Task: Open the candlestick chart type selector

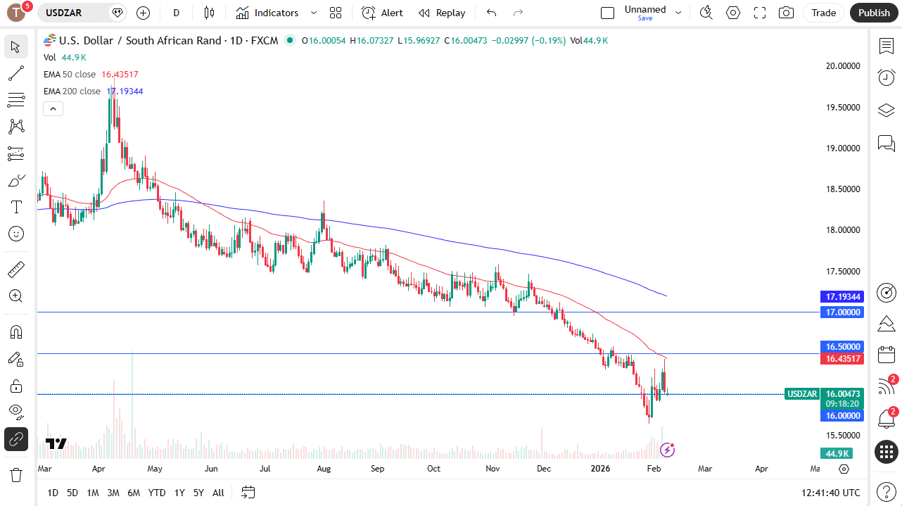Action: click(209, 13)
